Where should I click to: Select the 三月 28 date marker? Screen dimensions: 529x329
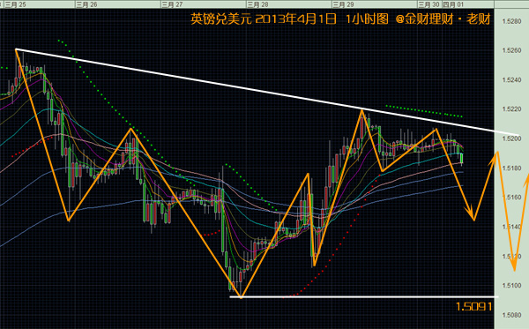point(257,4)
